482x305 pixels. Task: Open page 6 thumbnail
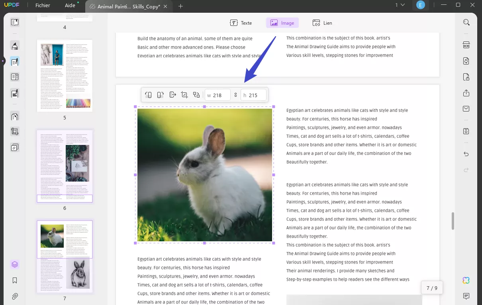(65, 166)
